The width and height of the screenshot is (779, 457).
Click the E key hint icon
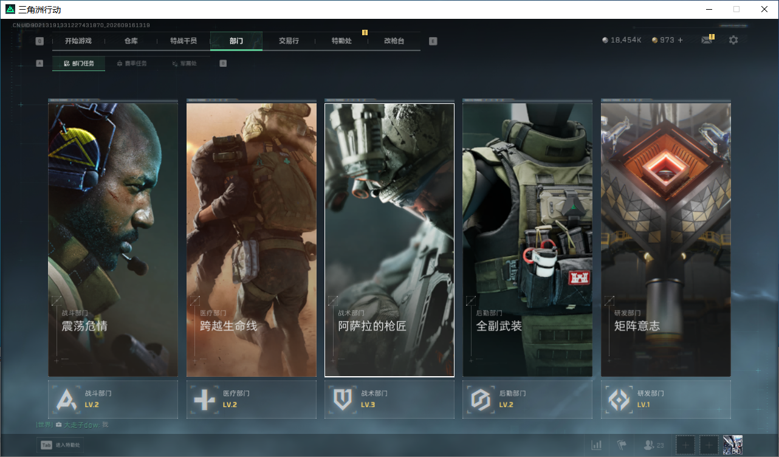(433, 41)
